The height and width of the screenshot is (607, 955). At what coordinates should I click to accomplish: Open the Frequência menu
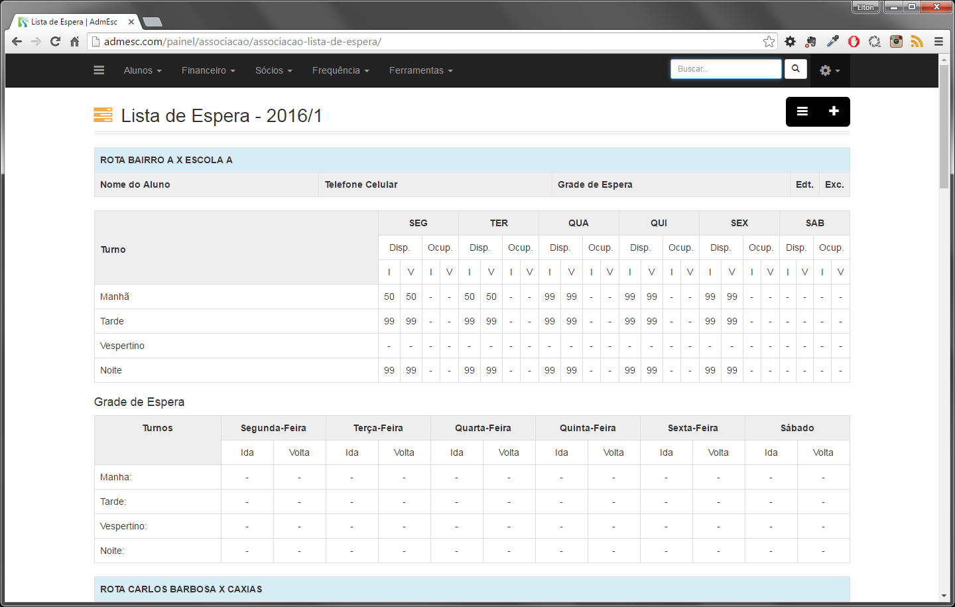coord(340,70)
